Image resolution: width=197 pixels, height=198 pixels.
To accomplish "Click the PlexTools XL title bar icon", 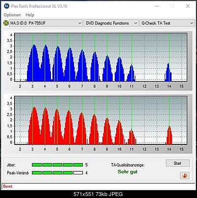I will [6, 6].
